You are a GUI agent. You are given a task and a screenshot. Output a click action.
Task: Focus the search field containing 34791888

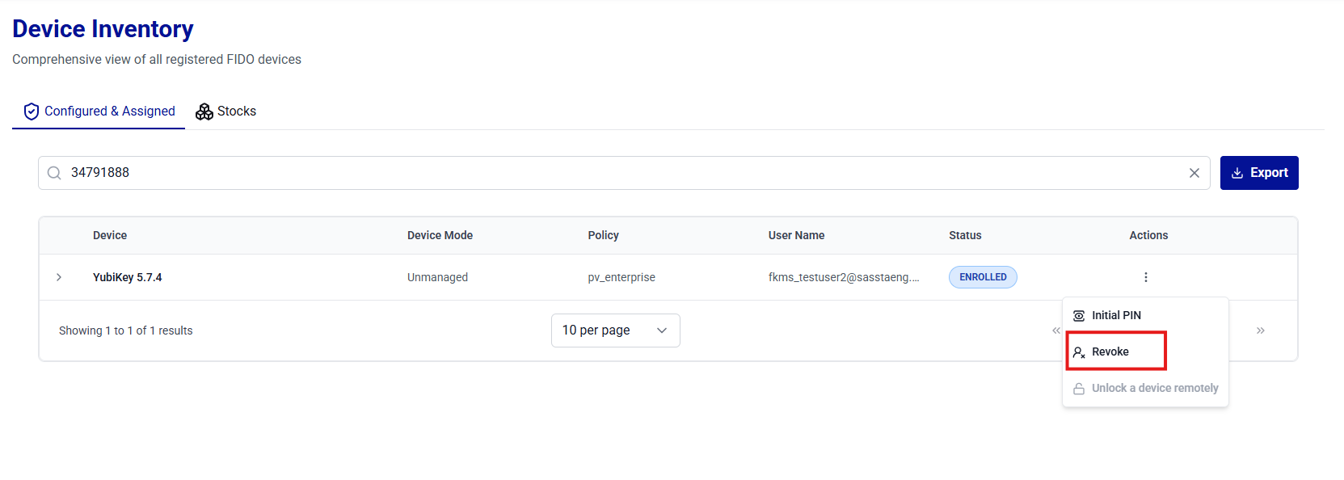pyautogui.click(x=624, y=173)
